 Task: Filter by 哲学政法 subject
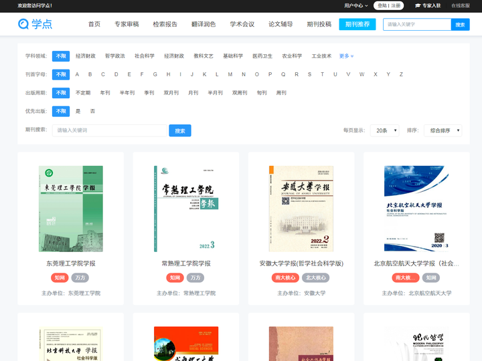[115, 56]
